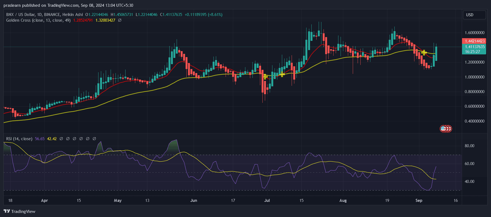Open the RSI (14, close) indicator legend

tap(19, 139)
